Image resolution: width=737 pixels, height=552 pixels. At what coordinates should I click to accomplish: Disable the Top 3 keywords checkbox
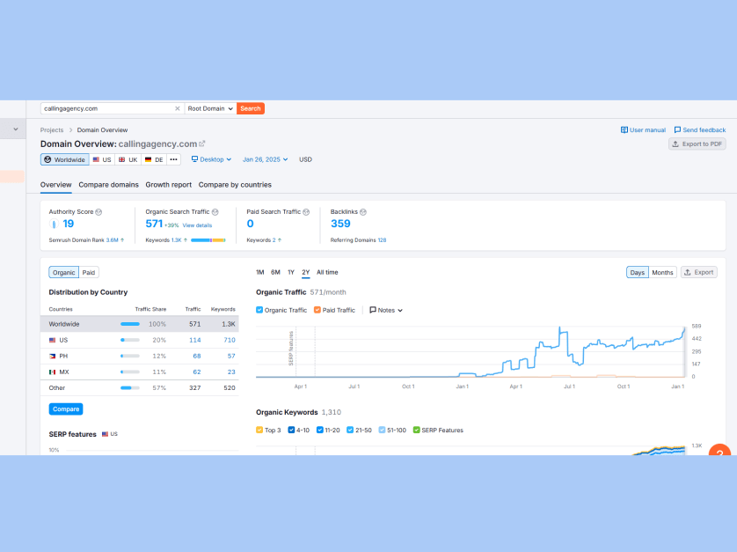(x=259, y=430)
